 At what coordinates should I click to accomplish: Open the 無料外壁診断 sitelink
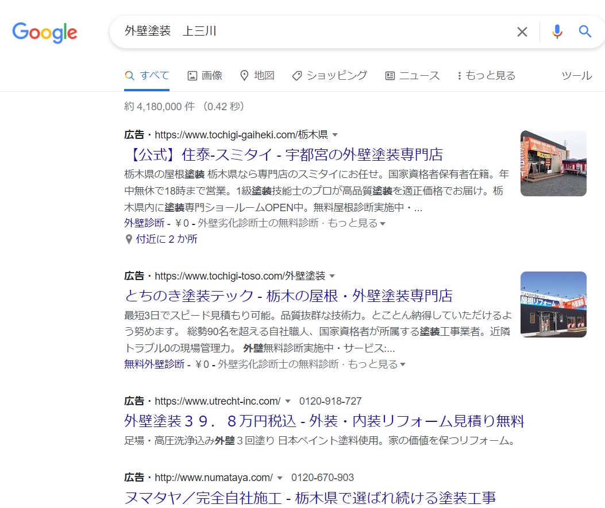[155, 364]
